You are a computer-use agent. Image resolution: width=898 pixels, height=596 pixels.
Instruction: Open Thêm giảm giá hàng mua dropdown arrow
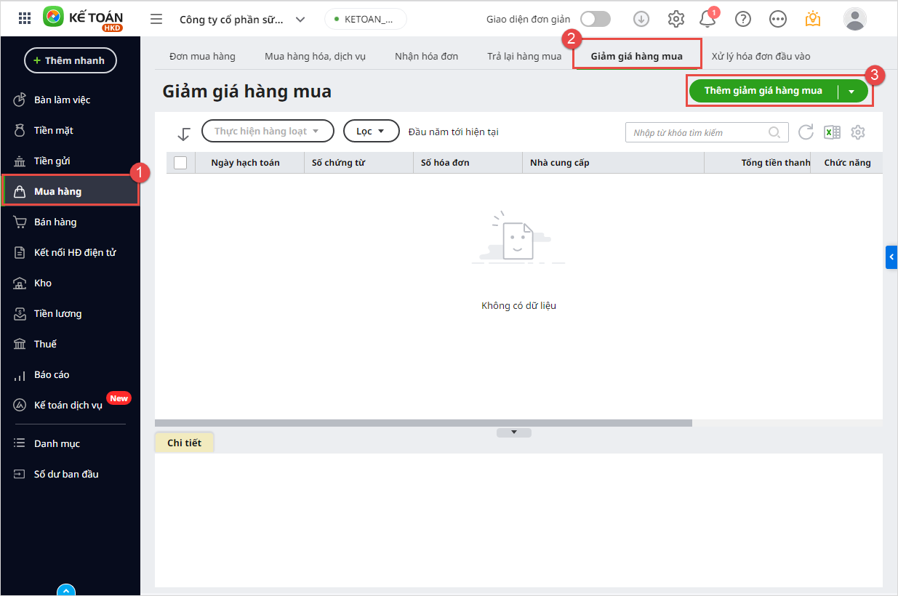[x=851, y=92]
